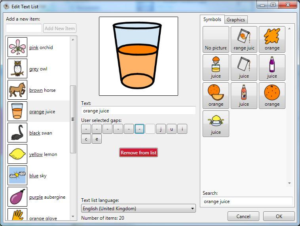Click into the symbol Search field
Viewport: 300px width, 226px height.
(x=247, y=201)
